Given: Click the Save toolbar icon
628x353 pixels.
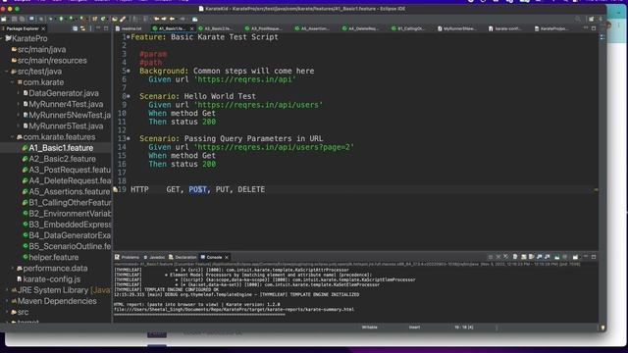Looking at the screenshot, I should [x=14, y=19].
